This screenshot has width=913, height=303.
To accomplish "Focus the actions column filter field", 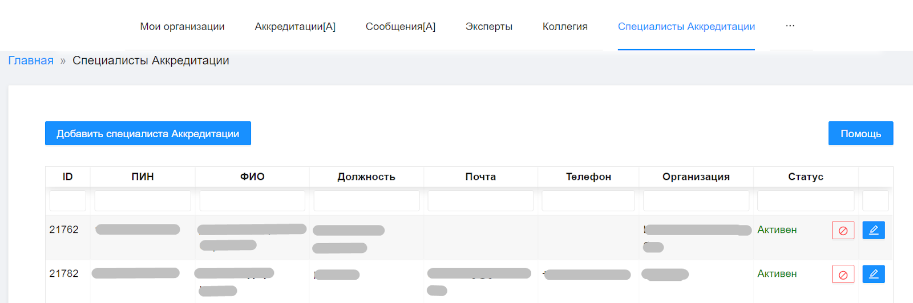I will [x=875, y=200].
